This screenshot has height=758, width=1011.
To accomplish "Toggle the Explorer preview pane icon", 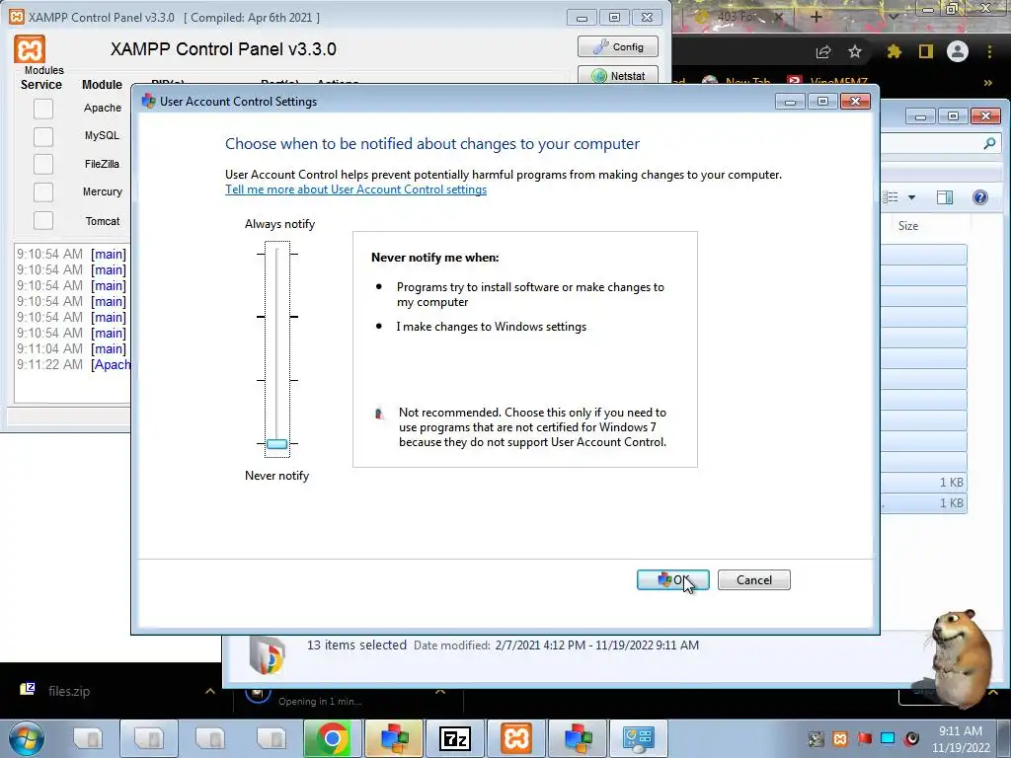I will 945,197.
